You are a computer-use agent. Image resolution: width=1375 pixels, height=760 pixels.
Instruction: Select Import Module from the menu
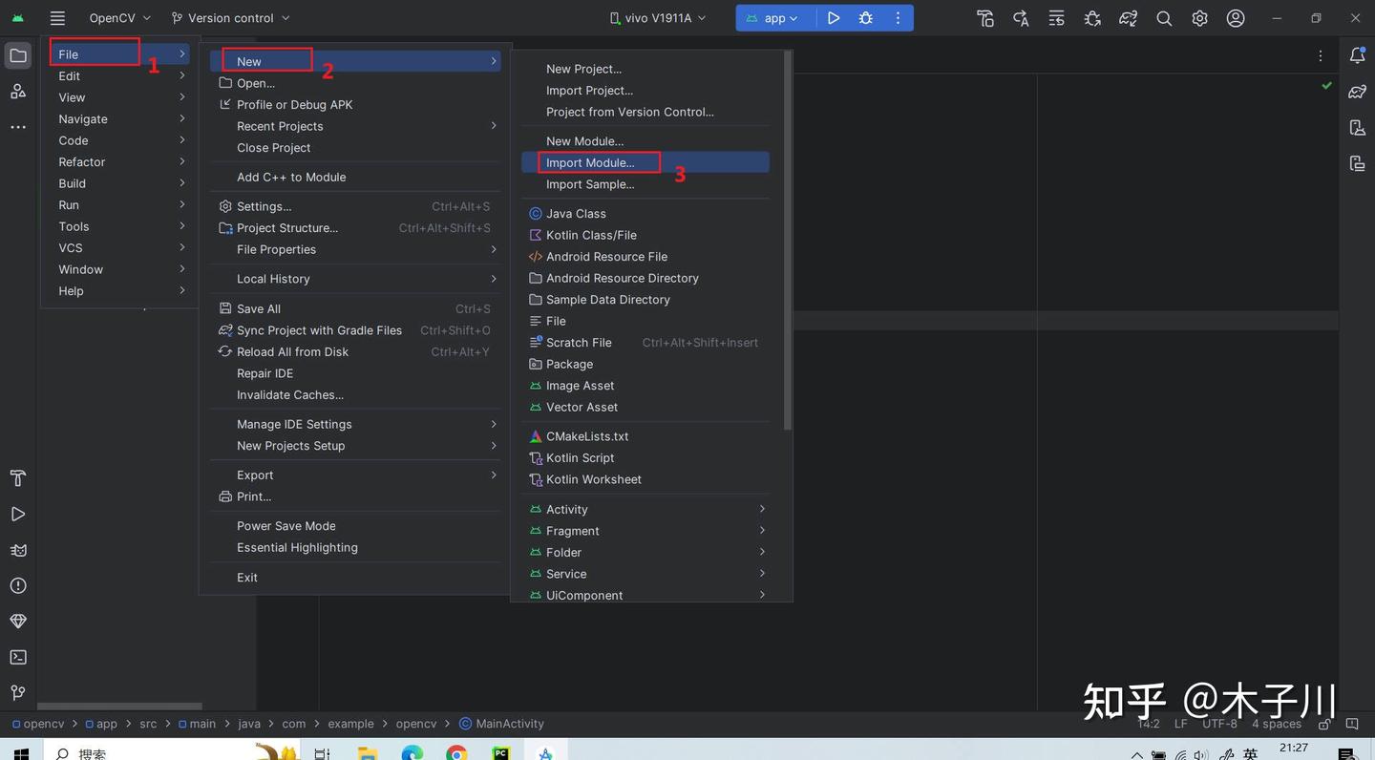pos(589,162)
